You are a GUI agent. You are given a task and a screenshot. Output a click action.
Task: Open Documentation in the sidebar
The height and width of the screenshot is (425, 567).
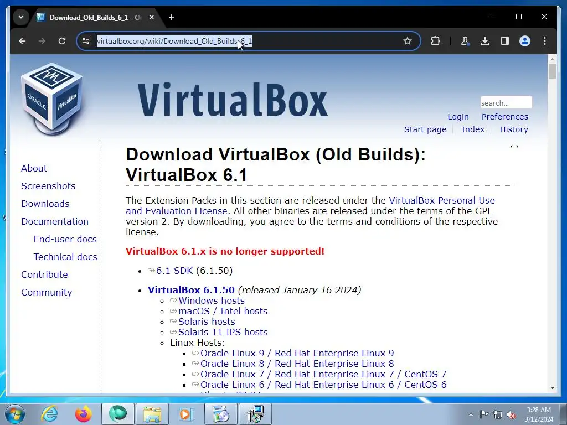(x=55, y=221)
